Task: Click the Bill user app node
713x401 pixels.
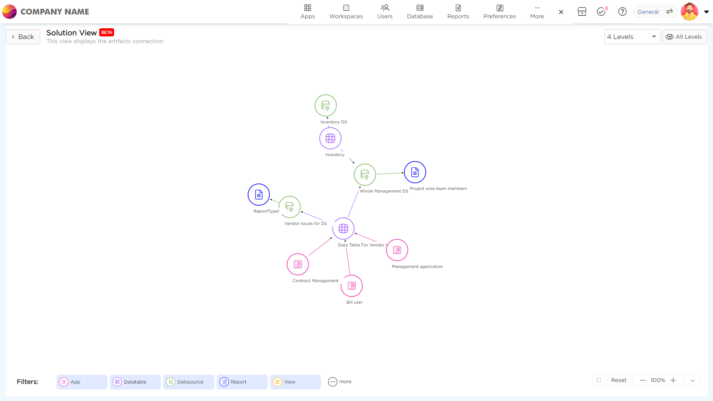Action: tap(351, 286)
